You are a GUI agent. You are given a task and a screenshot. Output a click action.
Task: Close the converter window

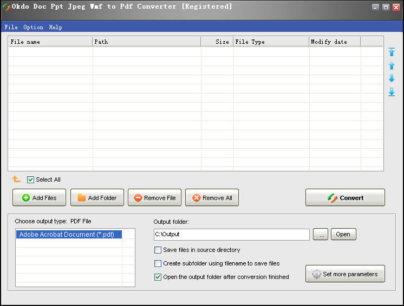tap(396, 7)
